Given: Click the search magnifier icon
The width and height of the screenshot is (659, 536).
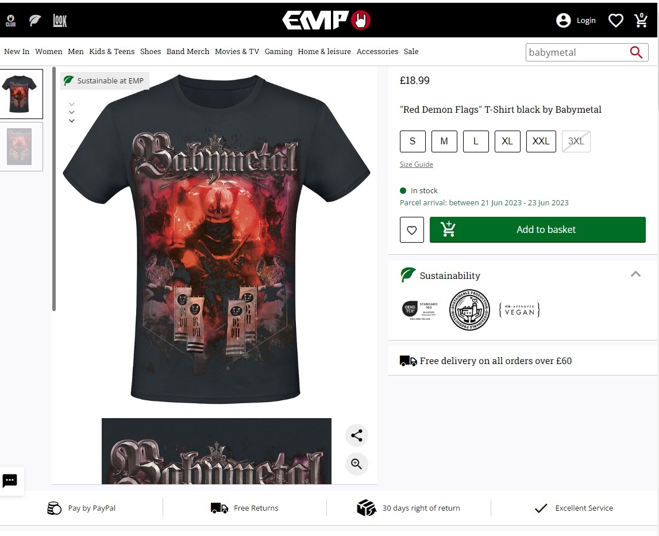Looking at the screenshot, I should (636, 52).
